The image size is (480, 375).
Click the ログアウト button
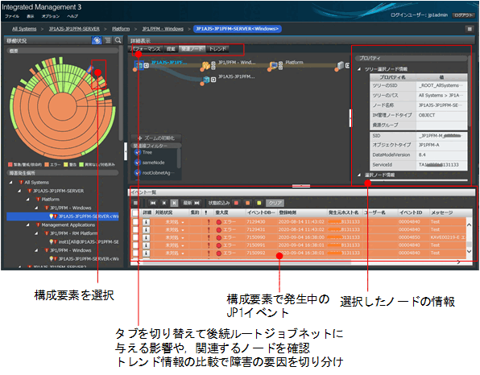[x=463, y=15]
